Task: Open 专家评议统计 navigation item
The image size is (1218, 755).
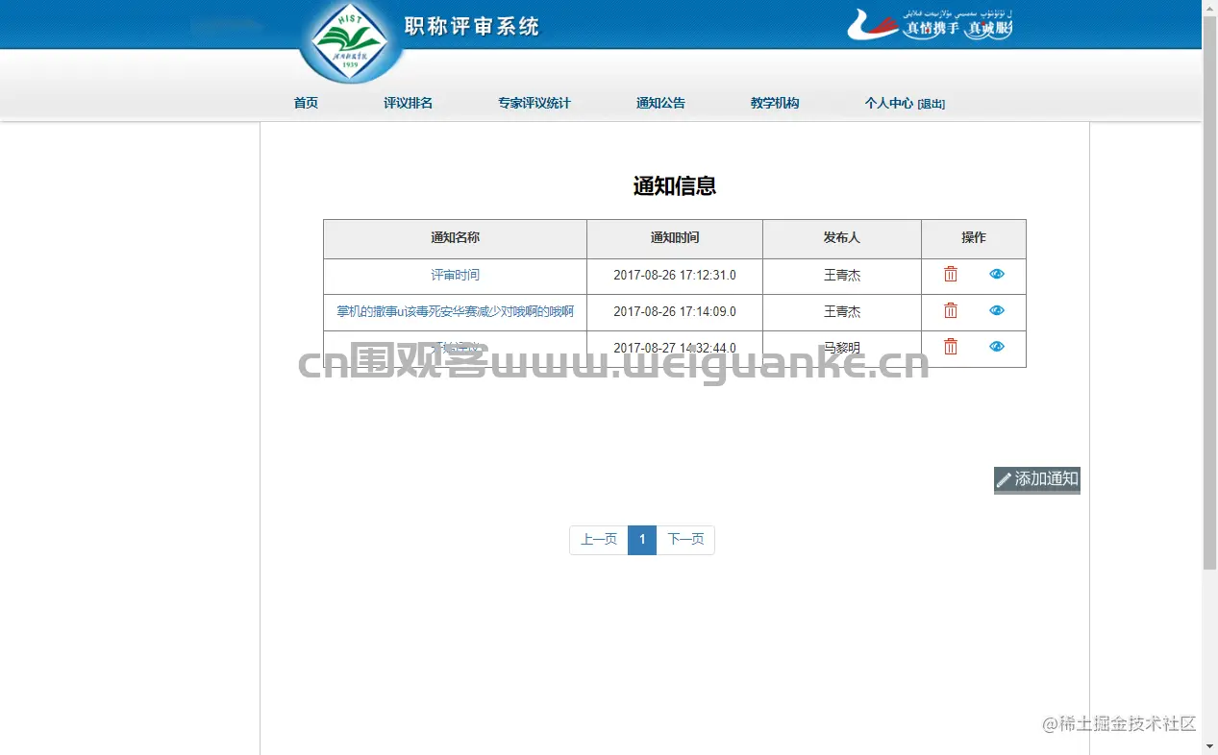Action: coord(534,103)
